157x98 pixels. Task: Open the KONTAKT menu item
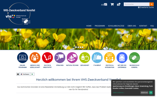tap(143, 26)
